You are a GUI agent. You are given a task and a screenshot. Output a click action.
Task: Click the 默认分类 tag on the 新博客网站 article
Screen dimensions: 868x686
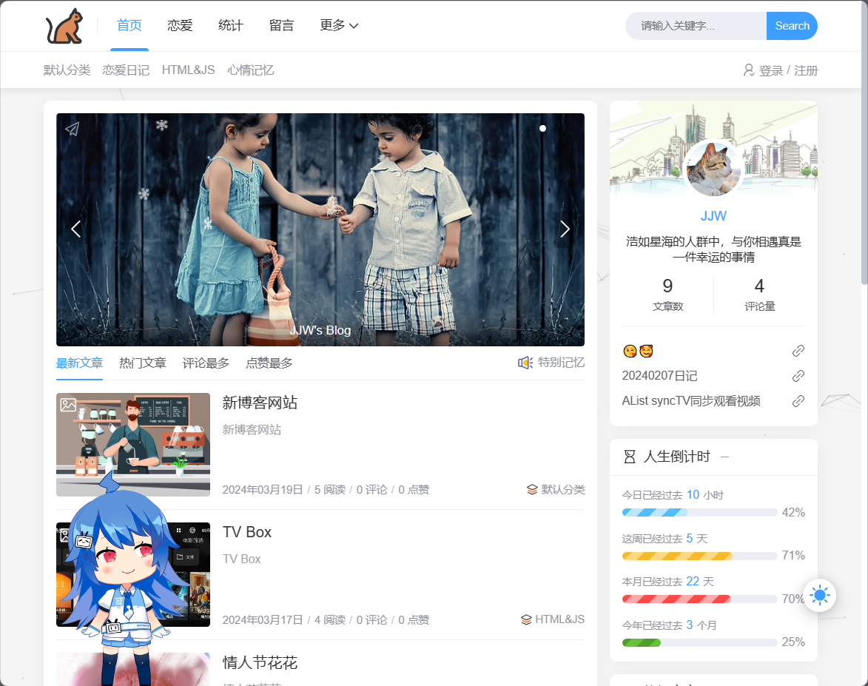pos(563,489)
